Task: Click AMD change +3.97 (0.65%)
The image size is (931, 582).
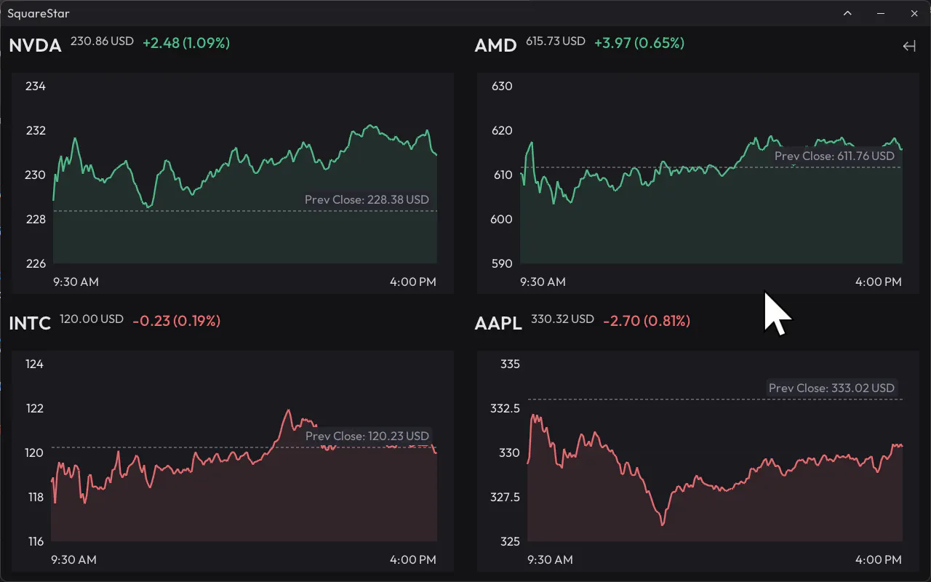Action: pyautogui.click(x=639, y=43)
